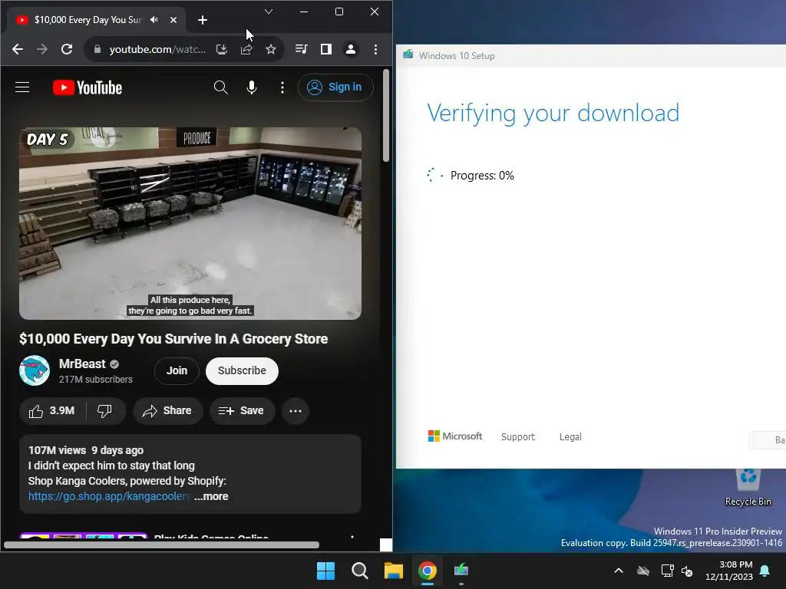This screenshot has width=786, height=589.
Task: Install YouTube app icon in address bar
Action: point(222,49)
